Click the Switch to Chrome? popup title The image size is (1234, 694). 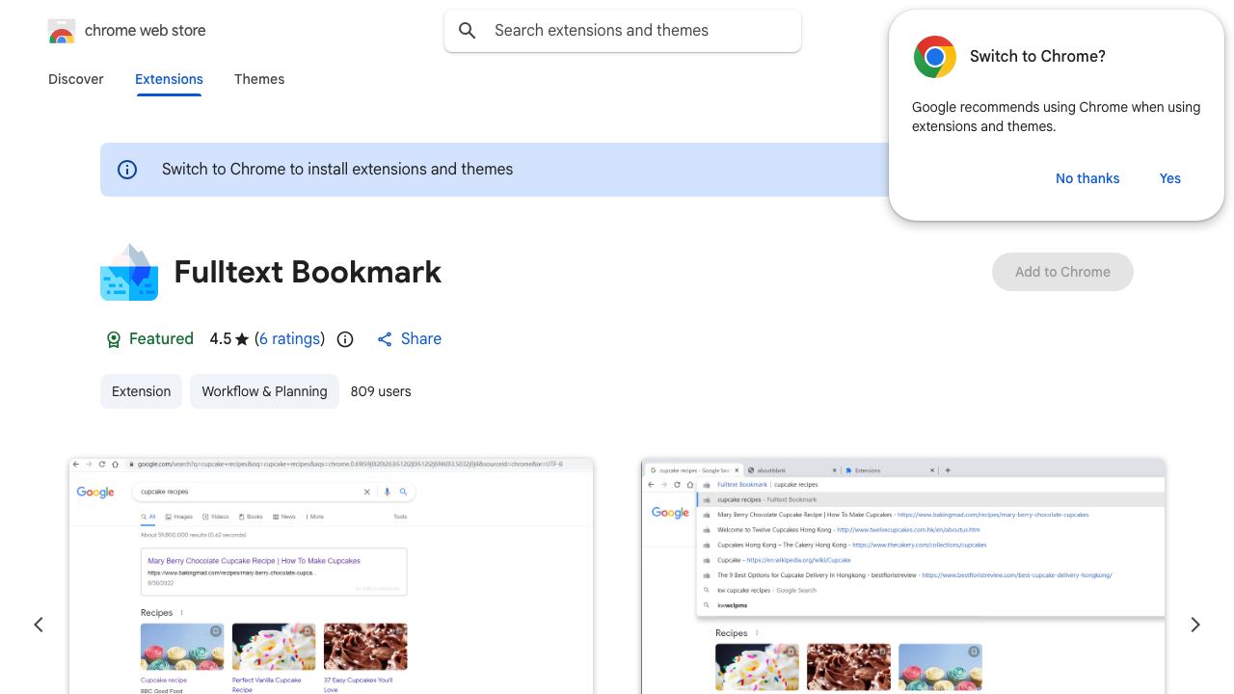coord(1037,57)
